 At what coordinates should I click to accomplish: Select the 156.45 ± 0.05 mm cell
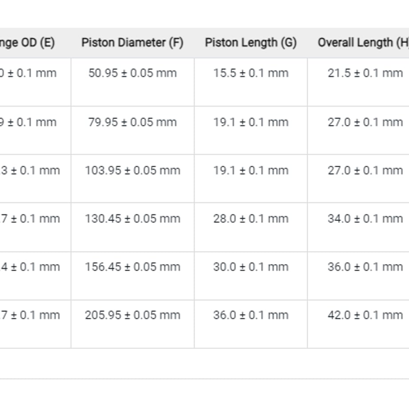[132, 276]
